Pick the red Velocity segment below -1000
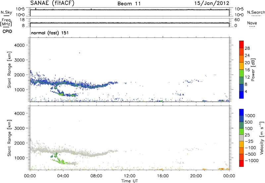The width and height of the screenshot is (265, 183). pos(241,164)
